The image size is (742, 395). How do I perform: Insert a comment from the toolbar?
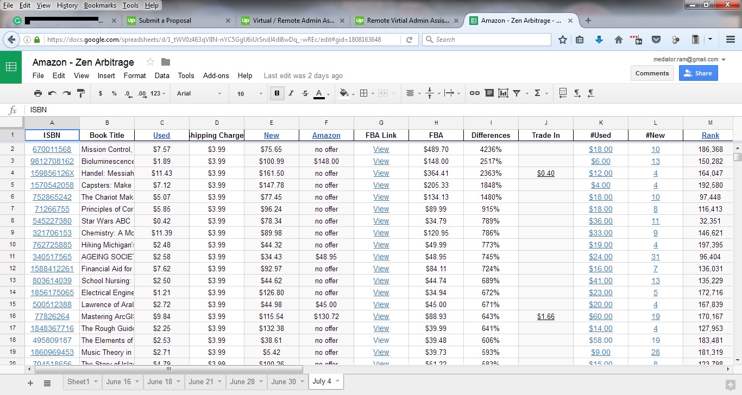tap(489, 93)
